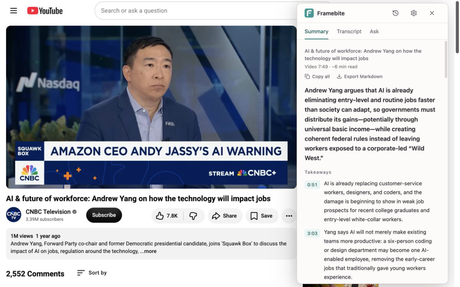Viewport: 460px width, 287px height.
Task: Click the verified badge beside CNBC Television
Action: coord(74,212)
